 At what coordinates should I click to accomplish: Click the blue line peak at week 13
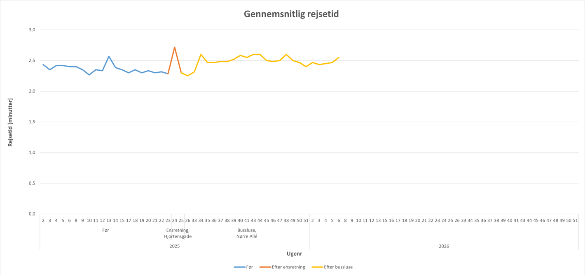[109, 56]
